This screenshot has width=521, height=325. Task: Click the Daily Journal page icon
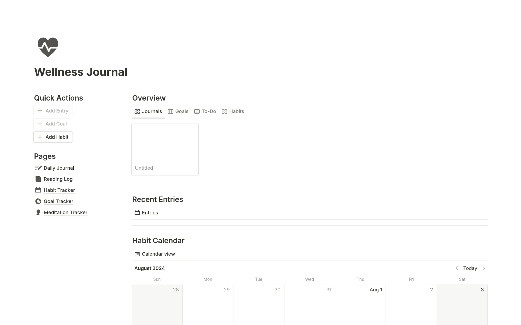tap(37, 168)
